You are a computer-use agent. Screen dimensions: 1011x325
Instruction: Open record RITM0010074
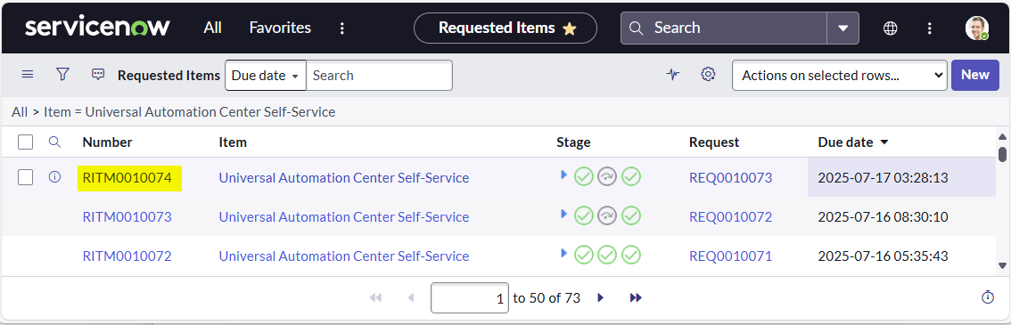tap(127, 177)
